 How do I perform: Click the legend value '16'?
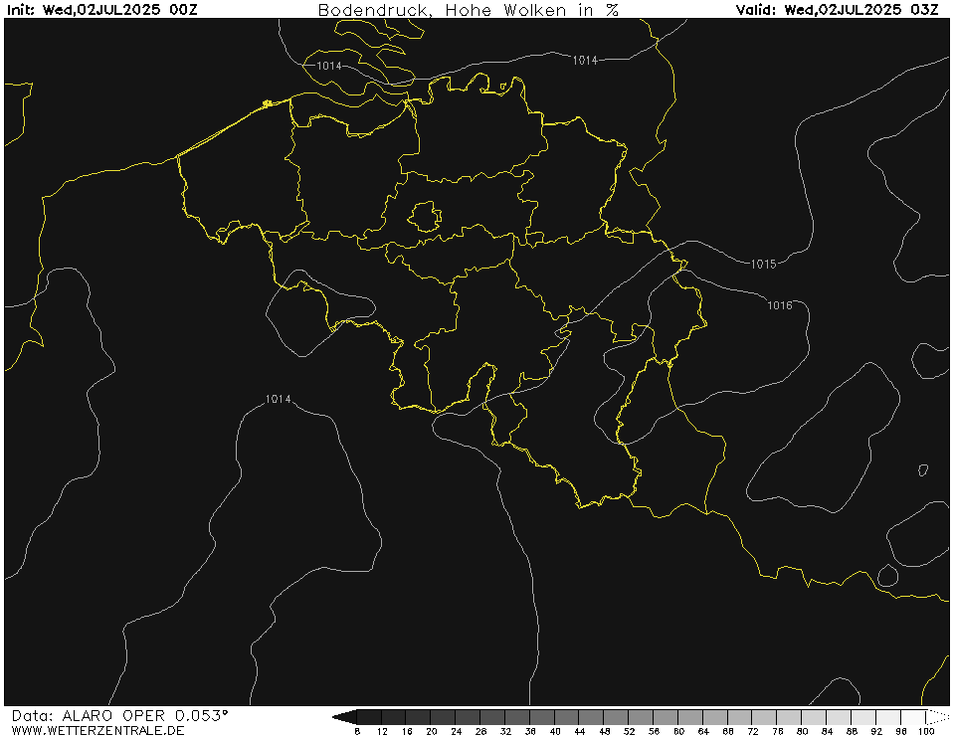coord(407,731)
